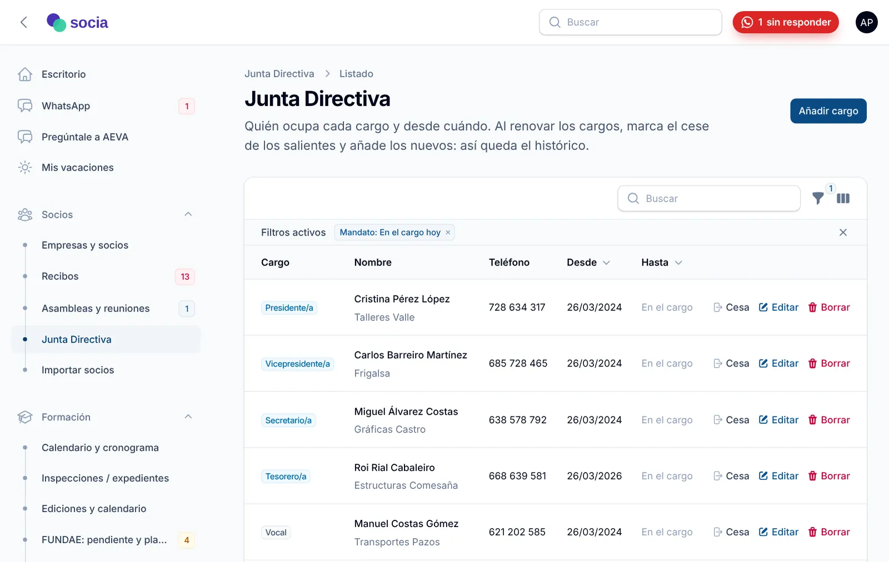Screen dimensions: 889x562
Task: Click the Vicepresidente/a badge
Action: [297, 364]
